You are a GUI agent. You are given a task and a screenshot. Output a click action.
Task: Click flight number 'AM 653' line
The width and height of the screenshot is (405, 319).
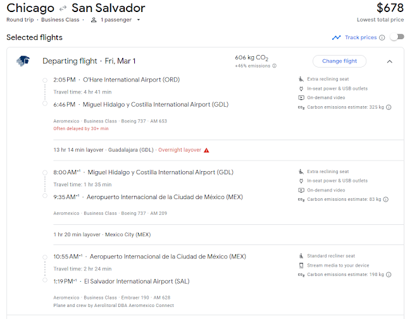110,121
